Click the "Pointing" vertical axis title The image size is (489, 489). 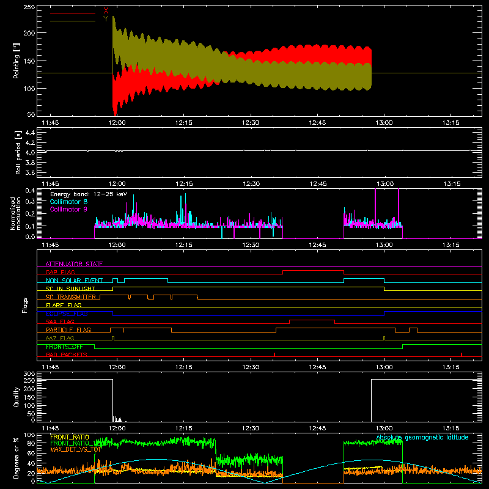tap(17, 61)
